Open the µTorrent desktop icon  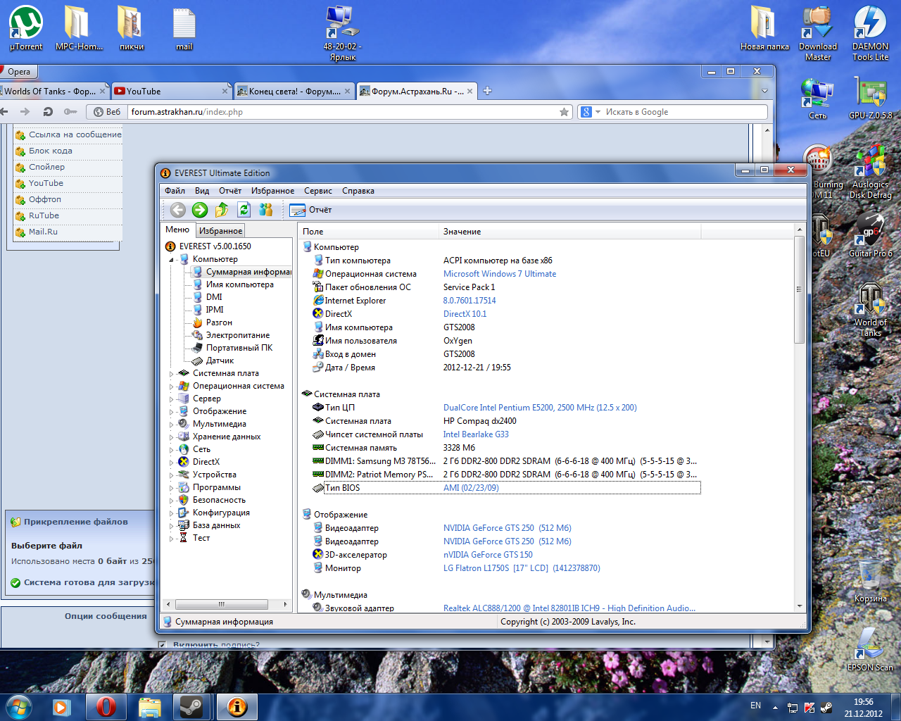[x=26, y=29]
